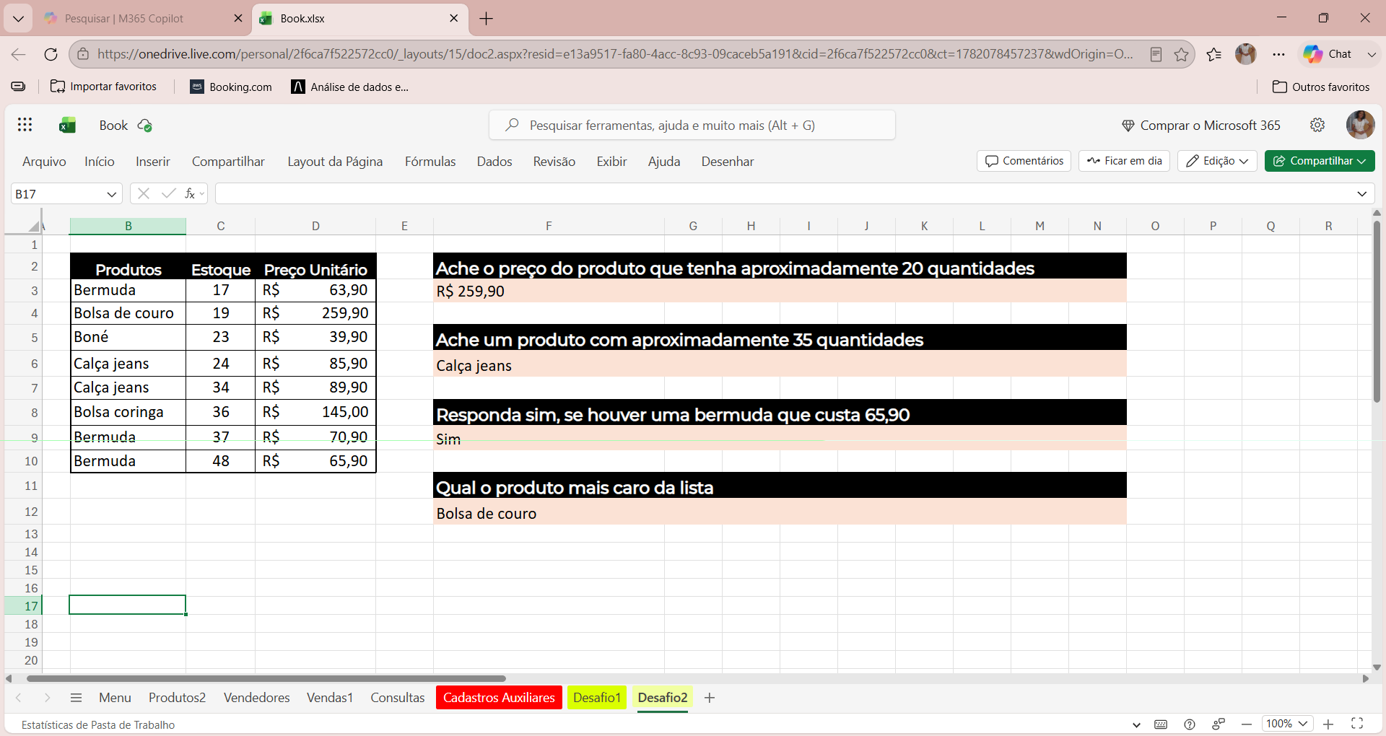
Task: Select column header D
Action: click(x=315, y=226)
